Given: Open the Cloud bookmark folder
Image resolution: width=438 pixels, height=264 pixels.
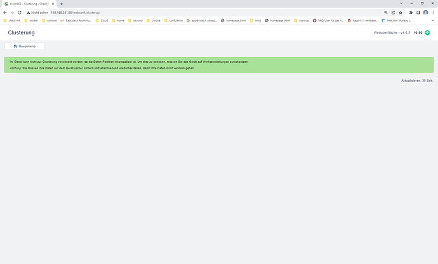Looking at the screenshot, I should [102, 20].
